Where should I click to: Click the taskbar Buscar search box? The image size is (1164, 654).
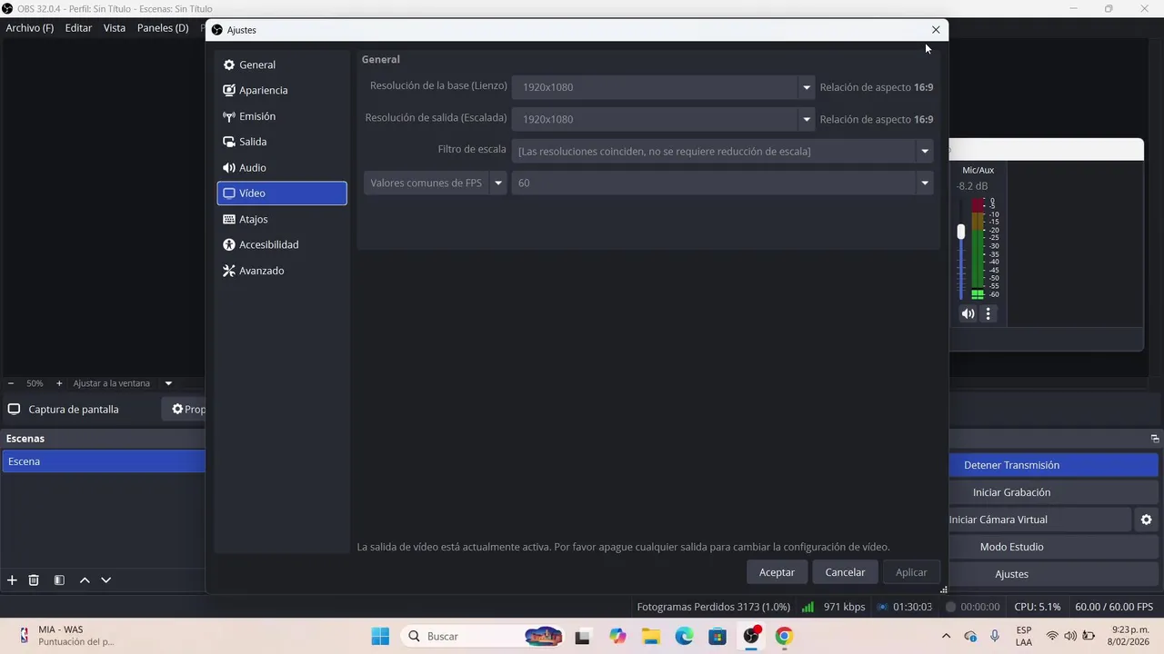click(x=484, y=636)
